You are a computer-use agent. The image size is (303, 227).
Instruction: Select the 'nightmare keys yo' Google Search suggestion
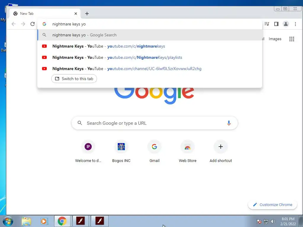point(150,35)
